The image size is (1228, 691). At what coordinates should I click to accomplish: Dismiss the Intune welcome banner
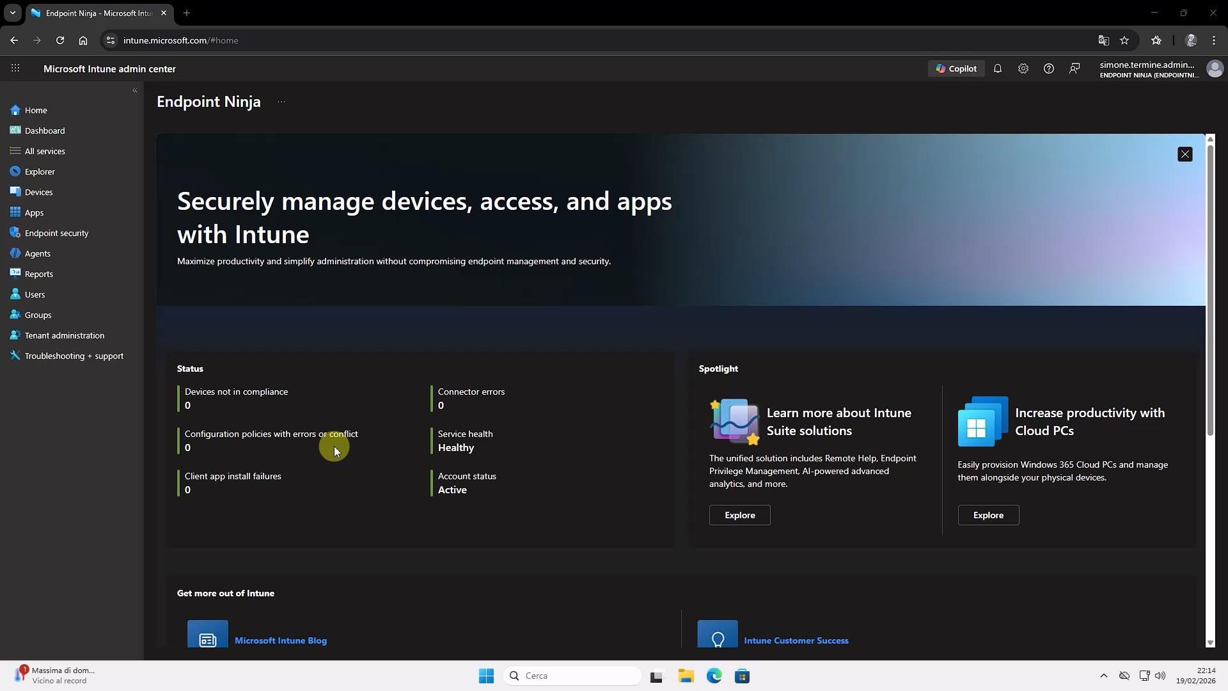click(1185, 154)
